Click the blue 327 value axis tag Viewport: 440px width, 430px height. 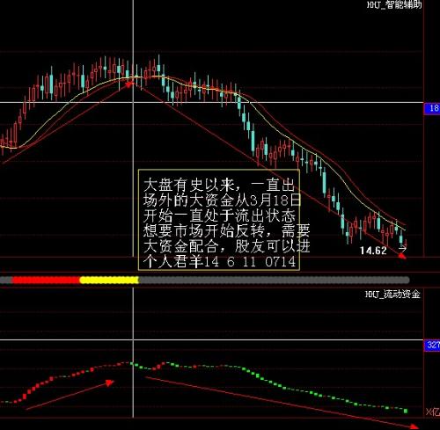(432, 345)
